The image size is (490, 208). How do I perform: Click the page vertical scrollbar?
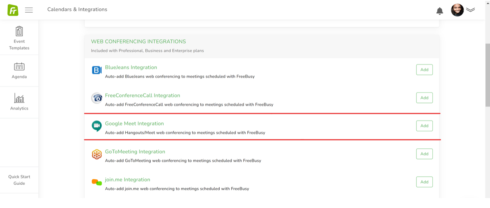tap(487, 75)
